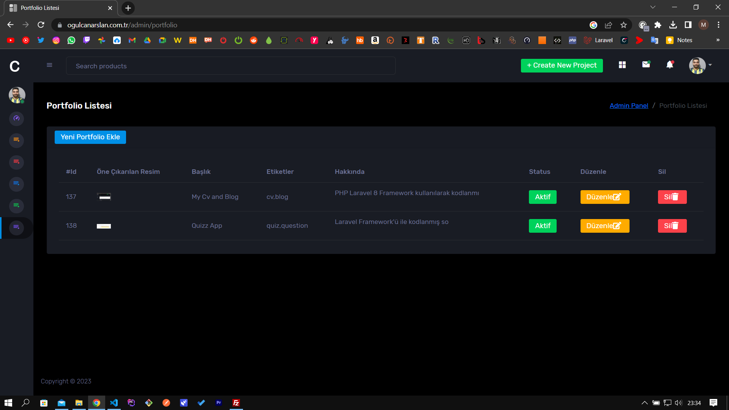The width and height of the screenshot is (729, 410).
Task: Open FileZilla from the Windows taskbar
Action: [x=236, y=403]
